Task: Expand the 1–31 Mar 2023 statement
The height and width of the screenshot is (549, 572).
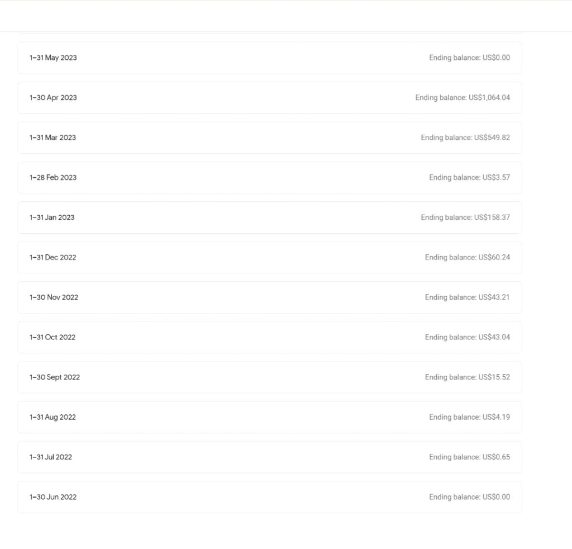Action: [53, 138]
